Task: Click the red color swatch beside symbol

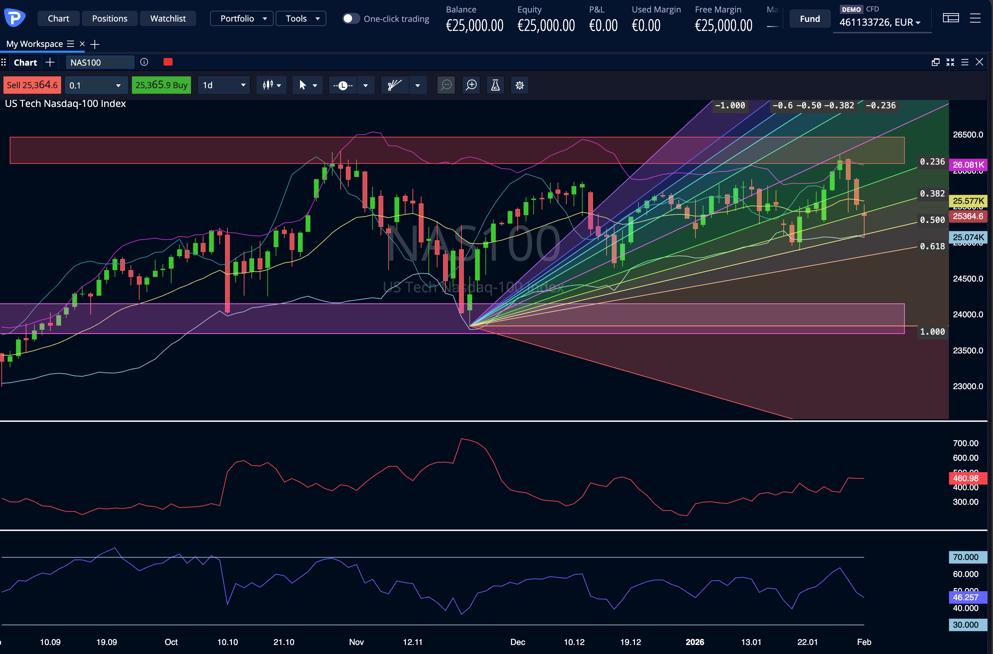Action: (168, 62)
